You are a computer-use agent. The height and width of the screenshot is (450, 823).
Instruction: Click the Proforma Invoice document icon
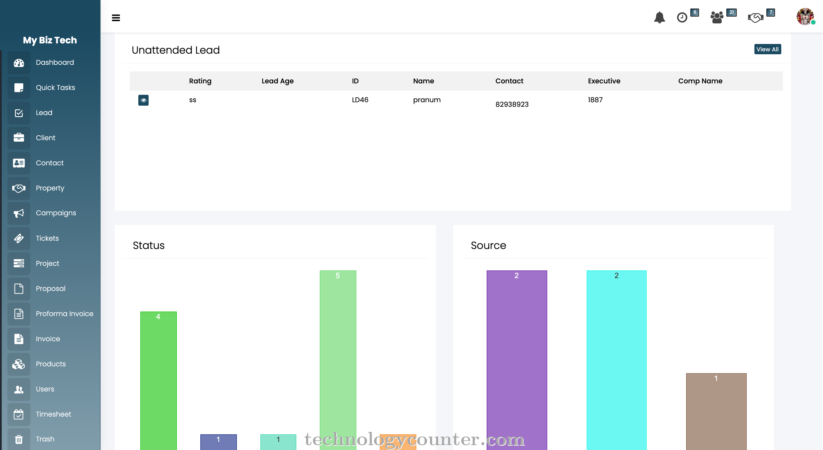[19, 314]
